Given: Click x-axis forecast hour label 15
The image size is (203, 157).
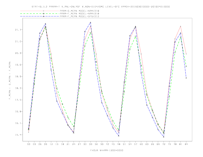Looking at the screenshot, I should [57, 144].
